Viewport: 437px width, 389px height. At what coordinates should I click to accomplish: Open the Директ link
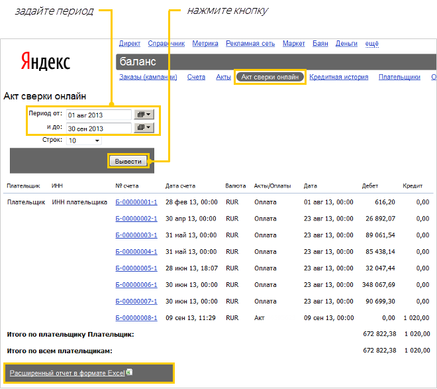pyautogui.click(x=130, y=44)
